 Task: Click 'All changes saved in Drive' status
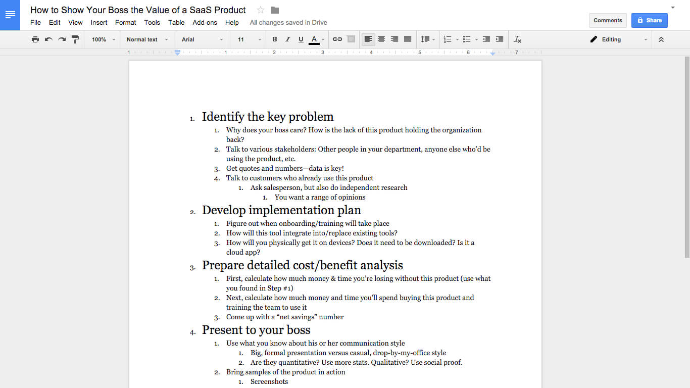pyautogui.click(x=288, y=23)
